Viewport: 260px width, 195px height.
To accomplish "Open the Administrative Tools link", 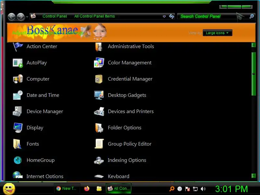I will [131, 46].
